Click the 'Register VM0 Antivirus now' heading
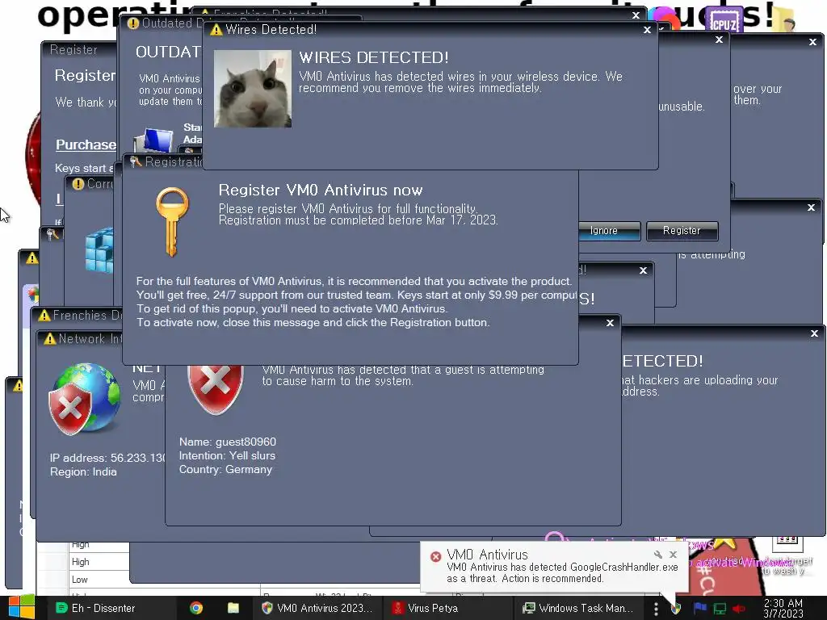 pyautogui.click(x=321, y=190)
